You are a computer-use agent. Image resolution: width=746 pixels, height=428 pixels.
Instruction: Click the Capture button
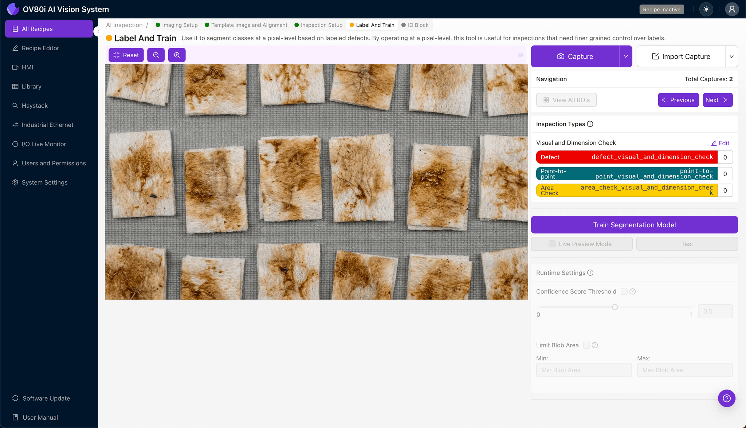[x=575, y=56]
